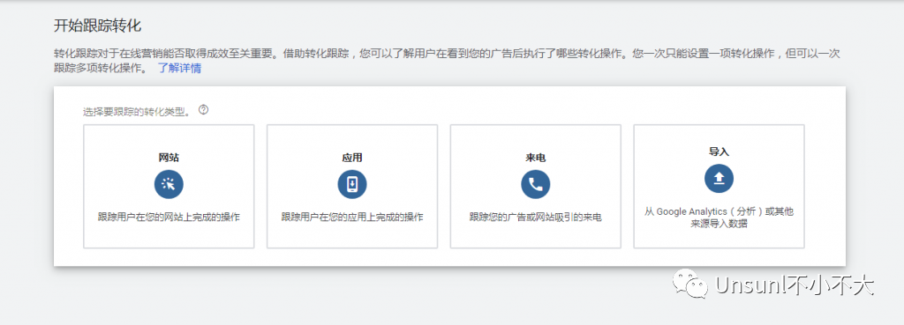The width and height of the screenshot is (904, 325).
Task: Click the 开始跟踪转化 page heading
Action: pos(97,26)
